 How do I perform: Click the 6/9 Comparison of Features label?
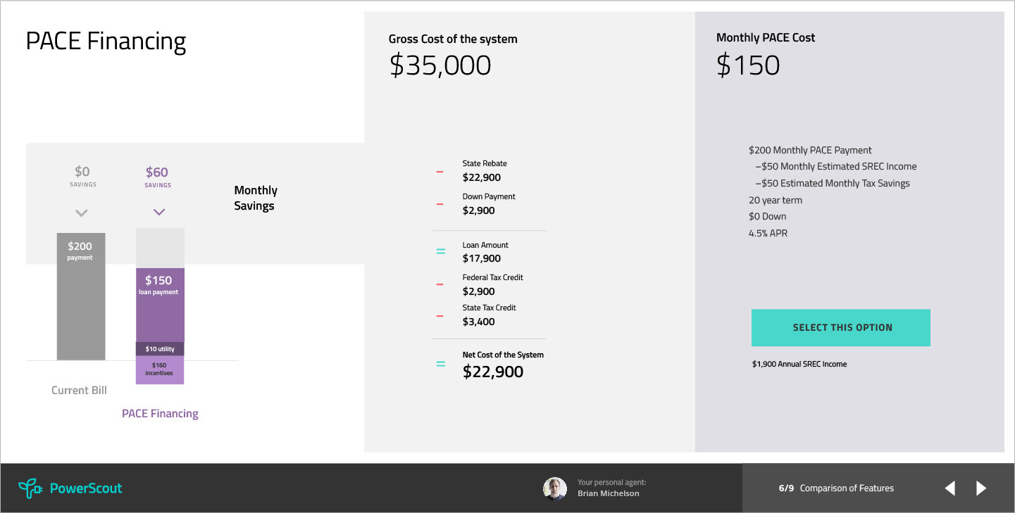tap(836, 488)
